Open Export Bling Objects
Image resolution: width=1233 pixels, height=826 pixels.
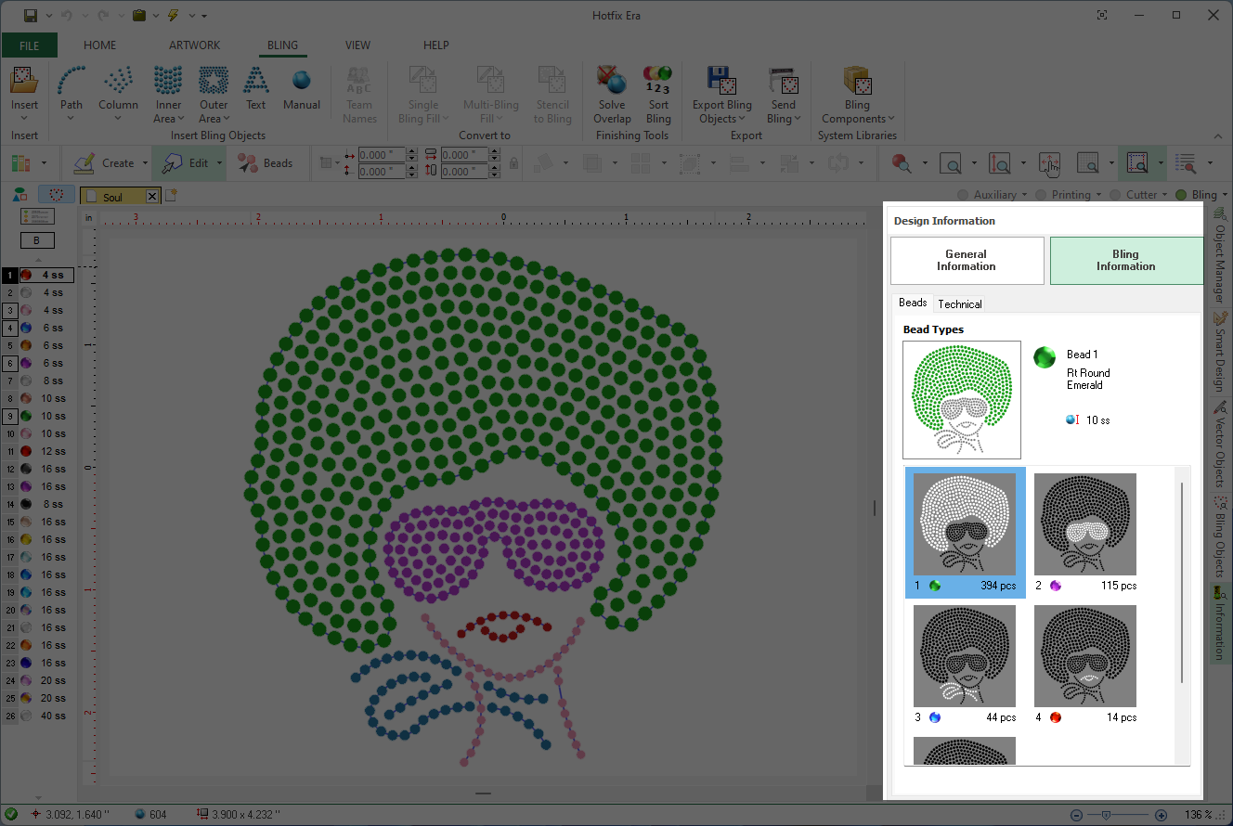pos(721,95)
